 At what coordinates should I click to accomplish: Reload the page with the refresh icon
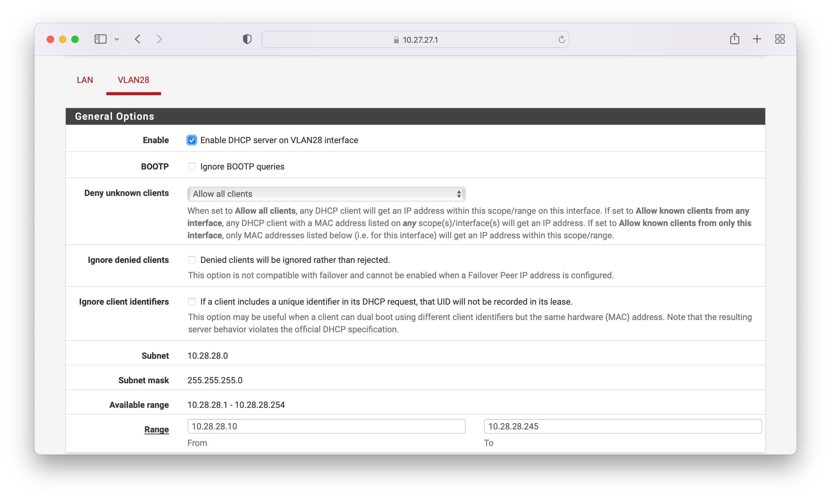click(x=561, y=39)
